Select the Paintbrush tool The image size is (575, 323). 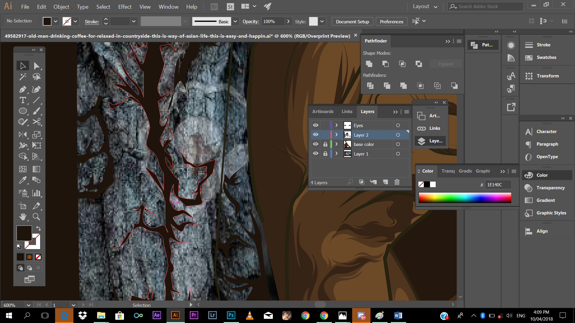pos(37,111)
